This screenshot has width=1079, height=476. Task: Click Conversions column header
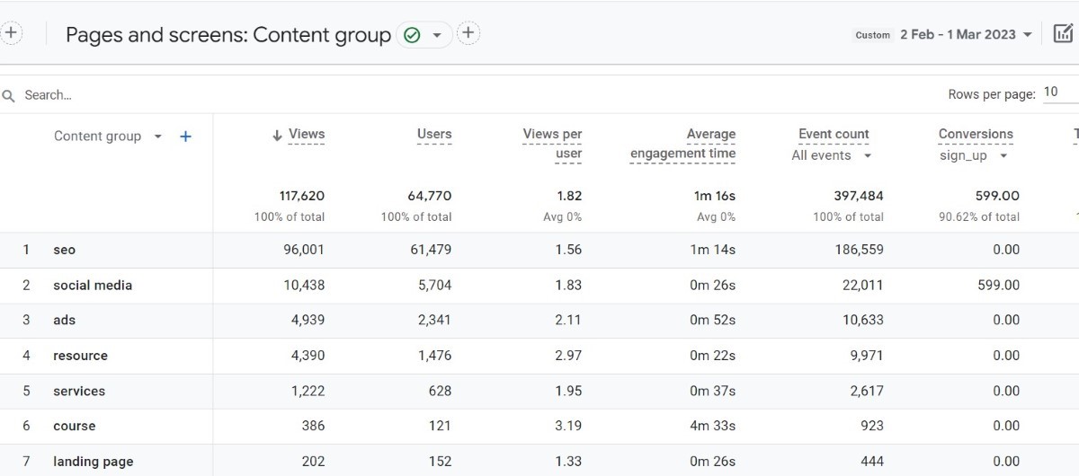pos(976,134)
